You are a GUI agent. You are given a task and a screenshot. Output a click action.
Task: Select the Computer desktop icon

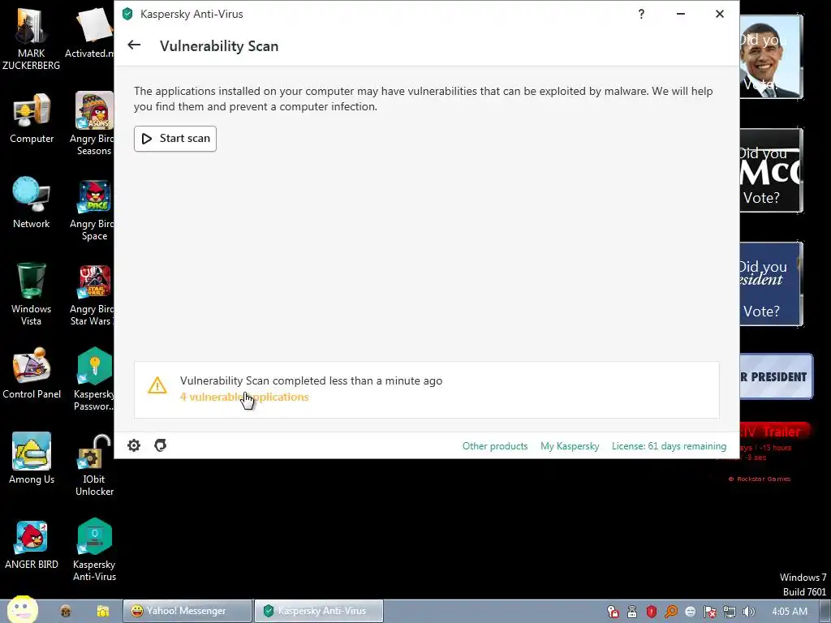point(32,119)
